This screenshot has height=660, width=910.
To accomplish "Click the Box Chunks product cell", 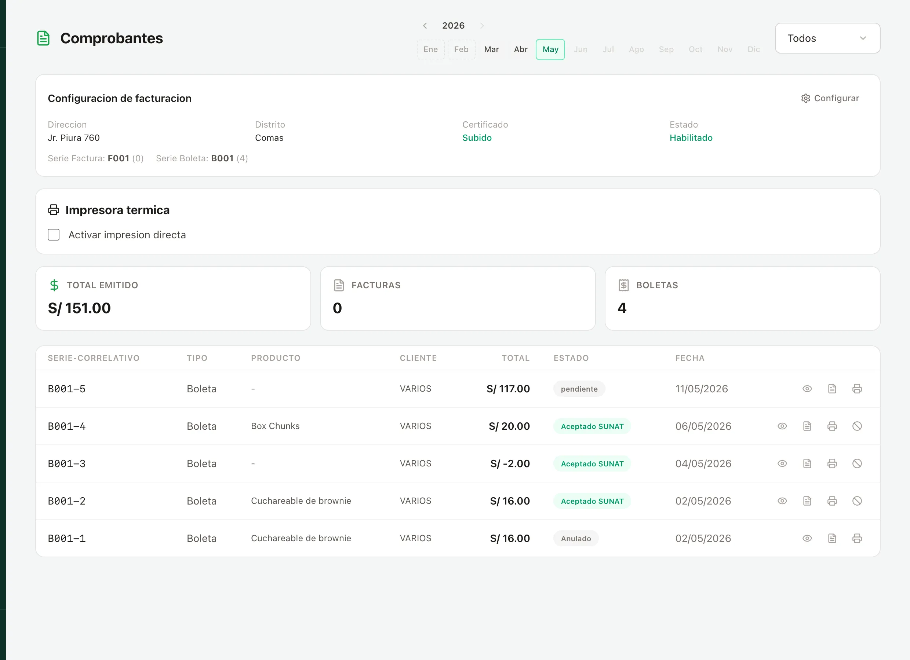I will (275, 426).
